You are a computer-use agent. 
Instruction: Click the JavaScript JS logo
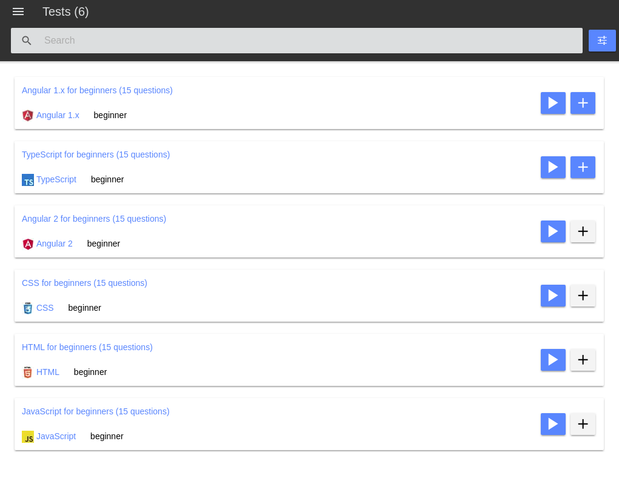coord(28,437)
